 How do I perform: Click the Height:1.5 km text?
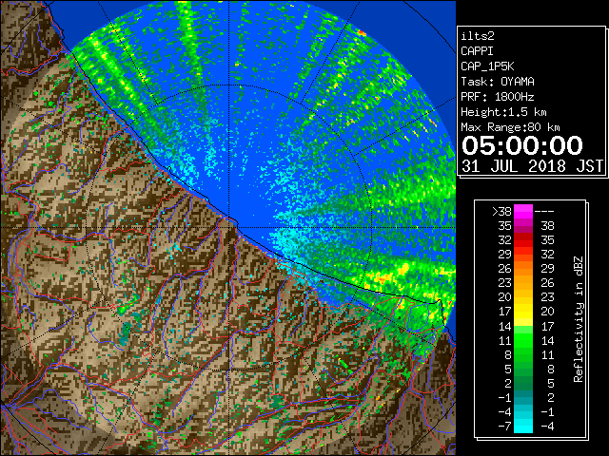pos(503,112)
